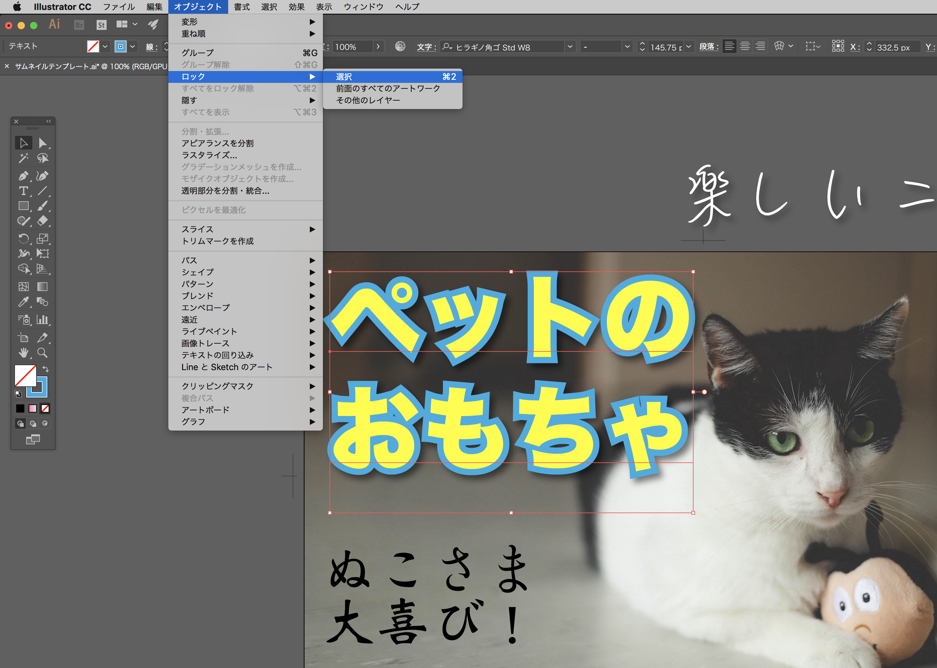
Task: Select the Rectangle tool
Action: pos(23,206)
